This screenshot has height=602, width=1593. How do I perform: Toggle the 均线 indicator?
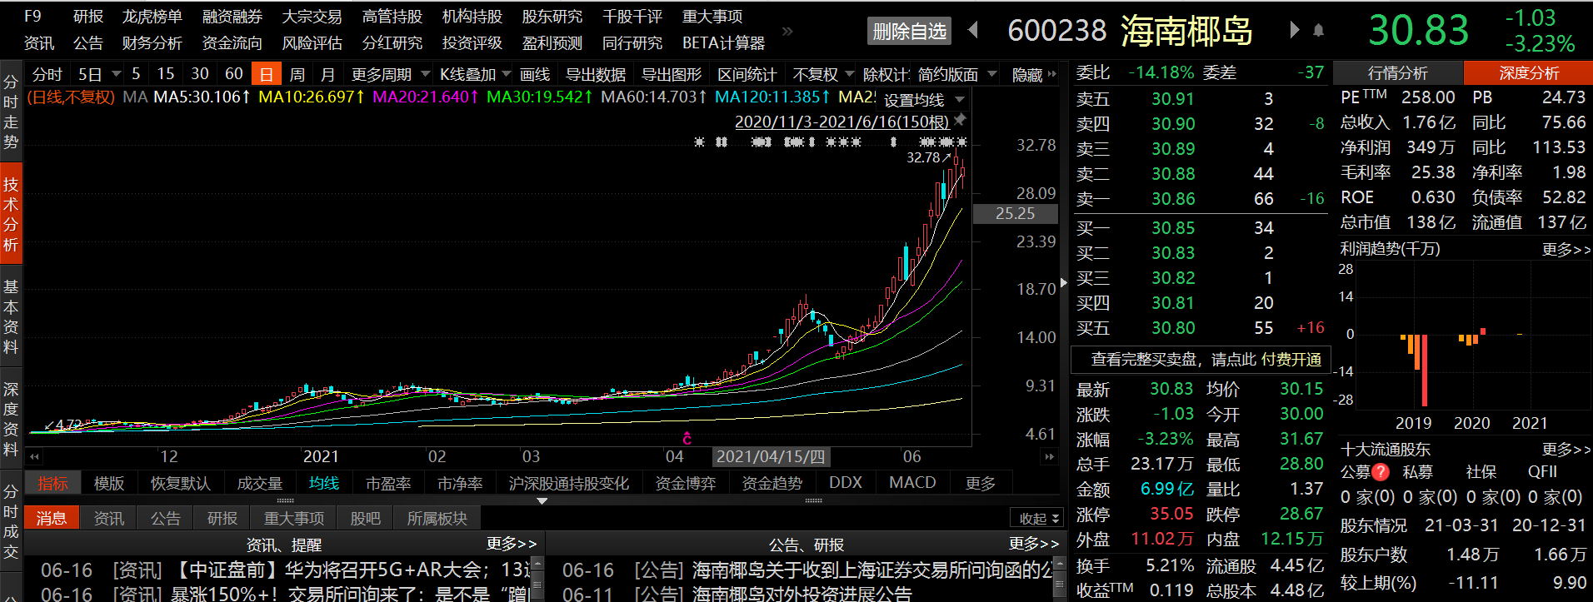click(324, 483)
